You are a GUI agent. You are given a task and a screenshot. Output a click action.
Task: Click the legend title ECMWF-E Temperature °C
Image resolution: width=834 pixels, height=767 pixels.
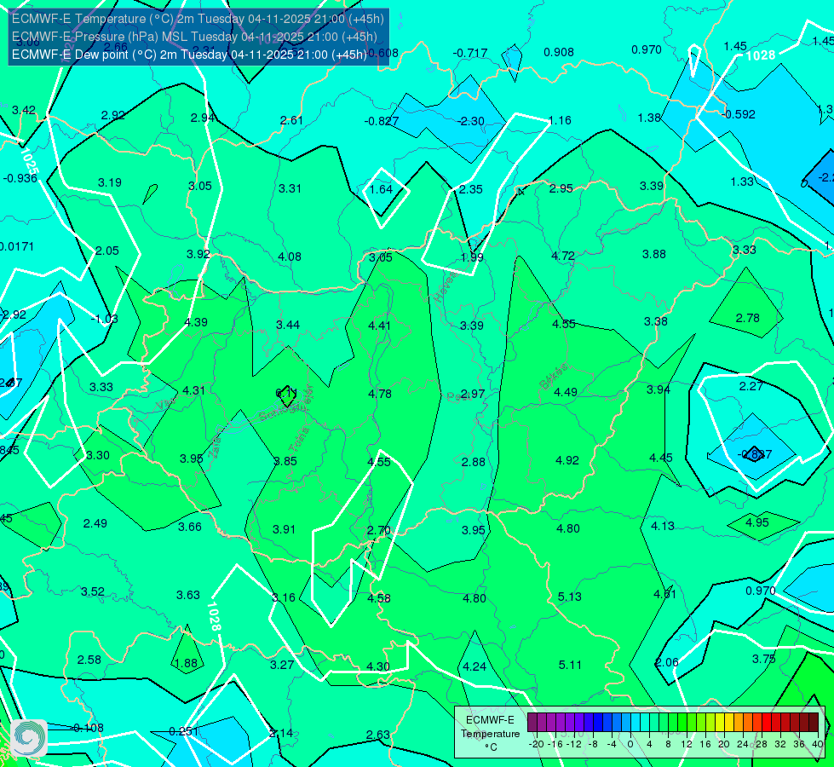(x=491, y=734)
